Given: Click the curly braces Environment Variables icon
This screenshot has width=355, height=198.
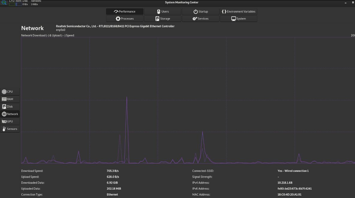Looking at the screenshot, I should click(x=224, y=12).
